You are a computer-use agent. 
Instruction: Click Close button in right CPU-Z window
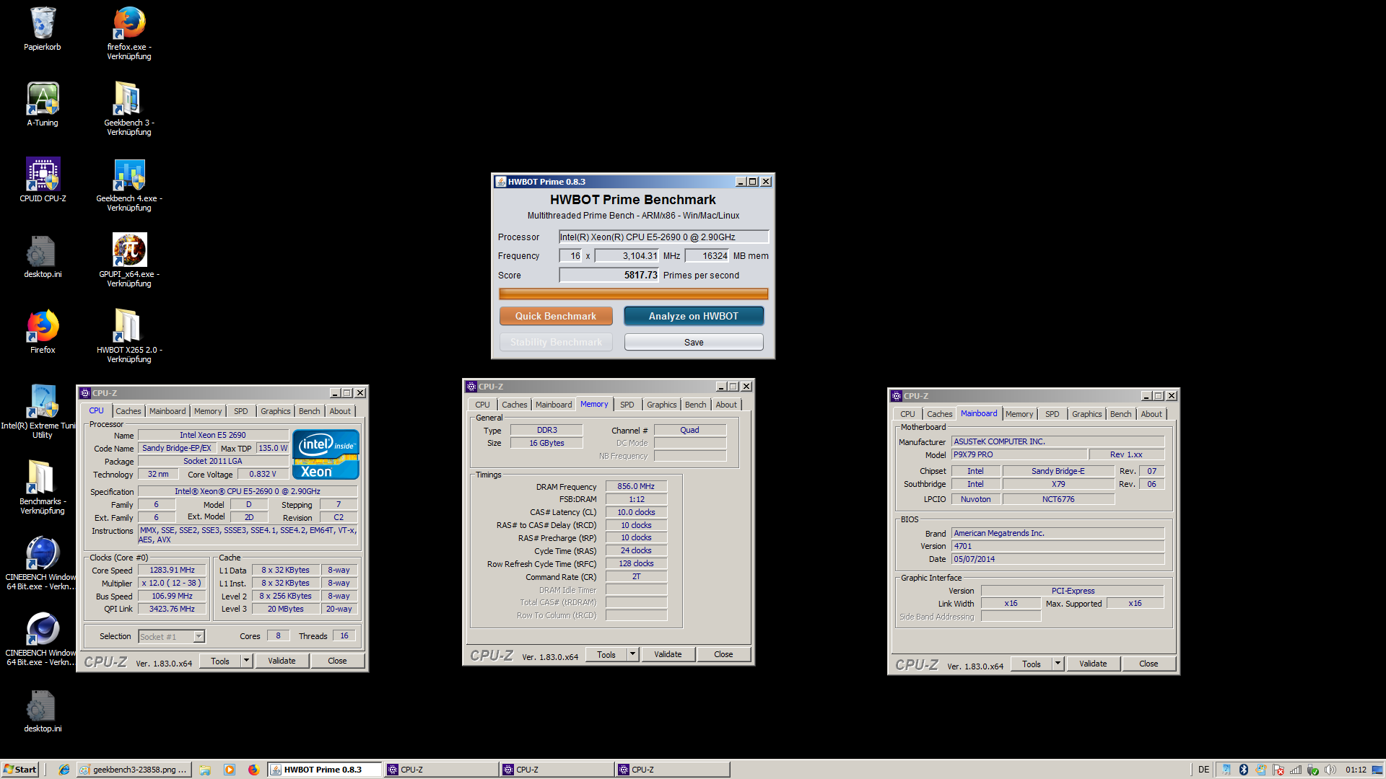click(x=1149, y=664)
